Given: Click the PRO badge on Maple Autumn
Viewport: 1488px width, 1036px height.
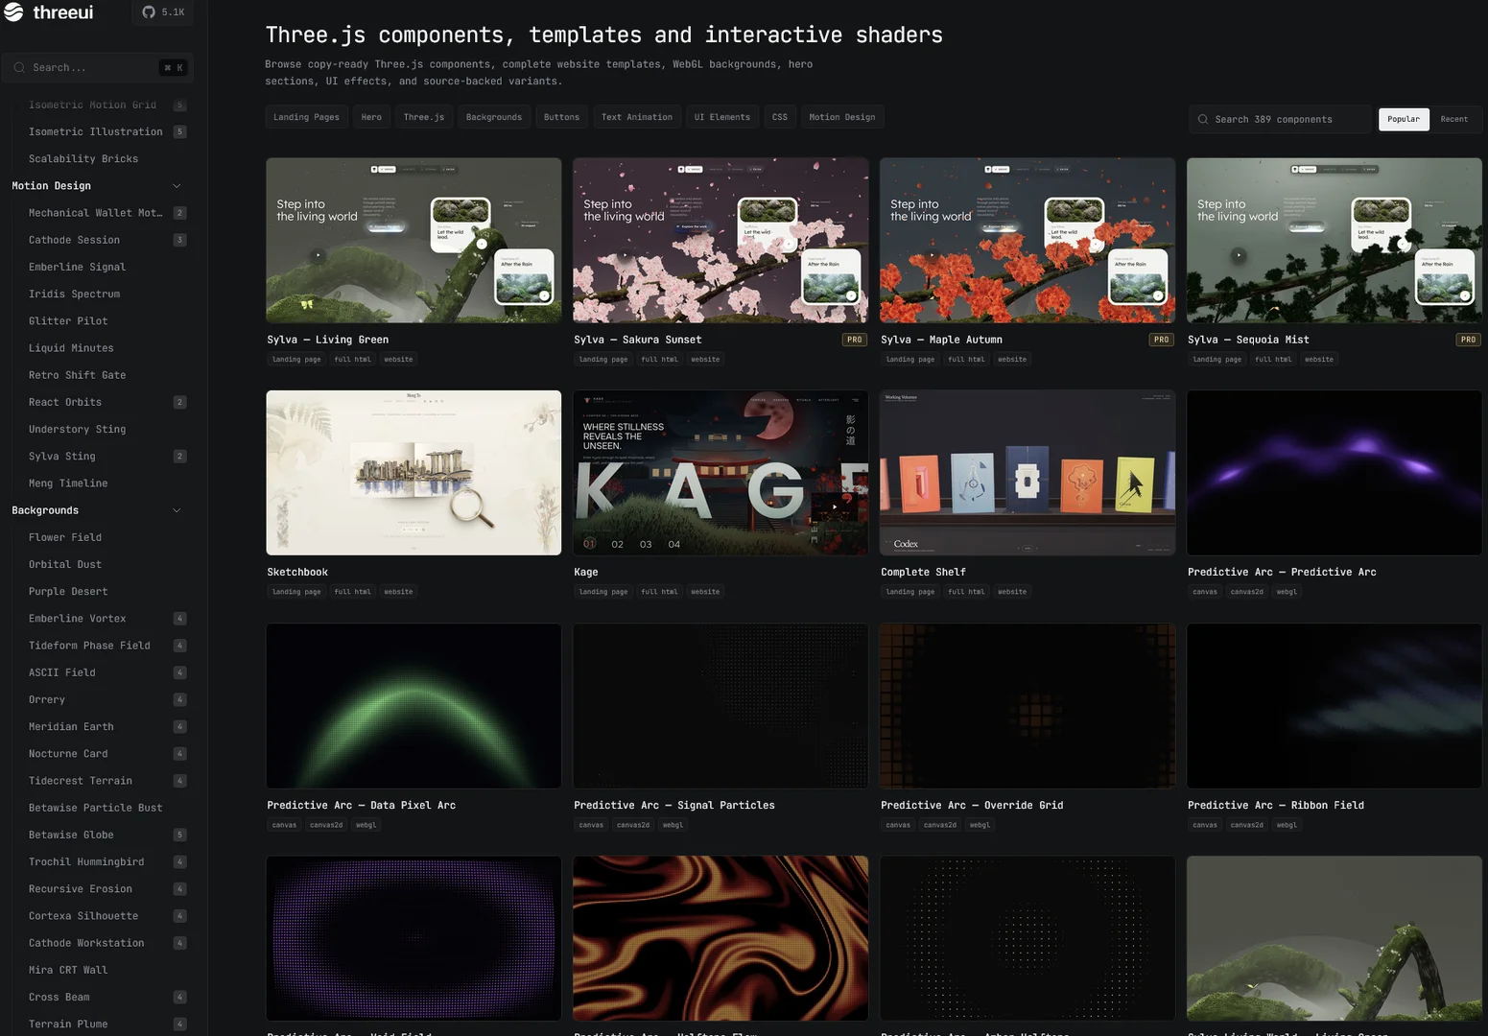Looking at the screenshot, I should [1161, 340].
